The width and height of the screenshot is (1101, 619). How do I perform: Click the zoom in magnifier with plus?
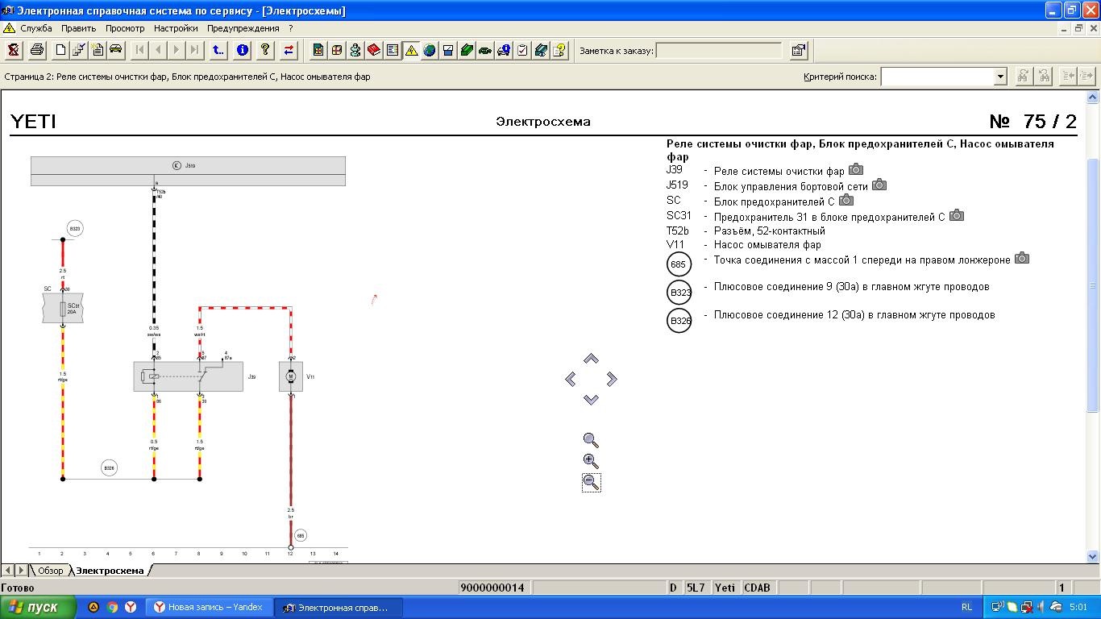(591, 461)
